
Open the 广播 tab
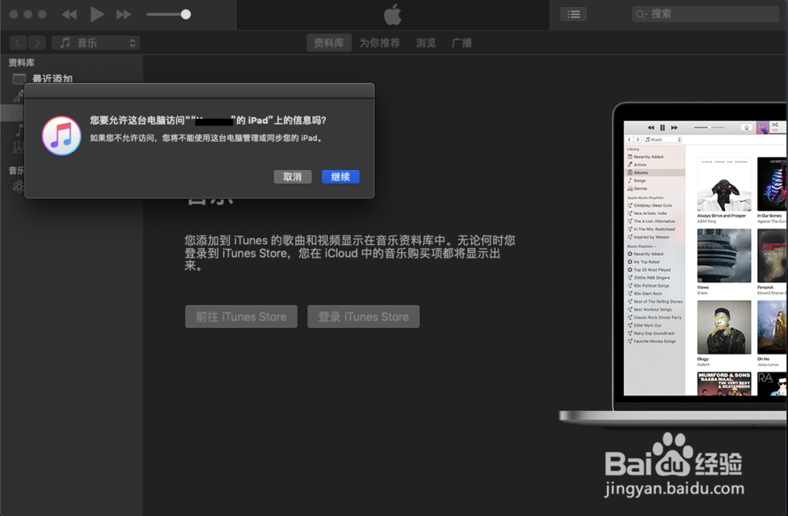tap(461, 43)
